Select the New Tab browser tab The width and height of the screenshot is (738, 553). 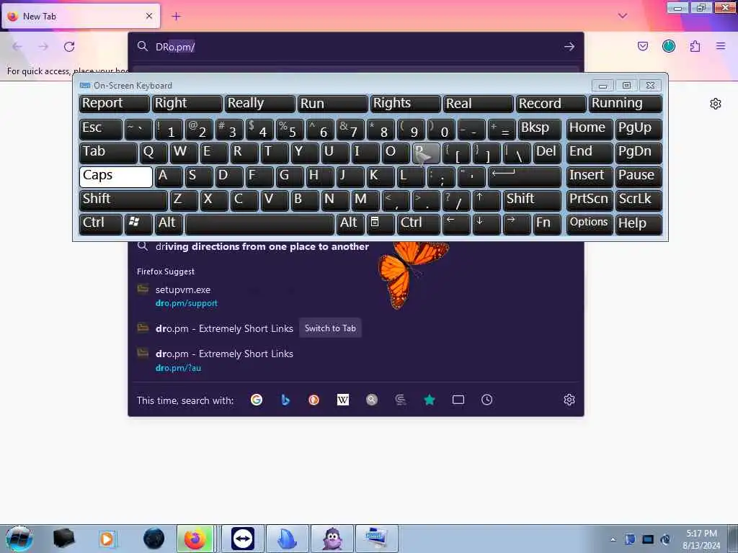pyautogui.click(x=81, y=17)
